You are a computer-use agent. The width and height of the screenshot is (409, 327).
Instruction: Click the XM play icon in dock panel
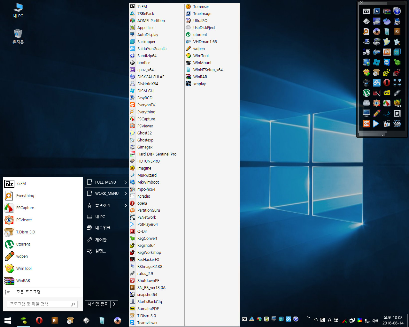[397, 124]
